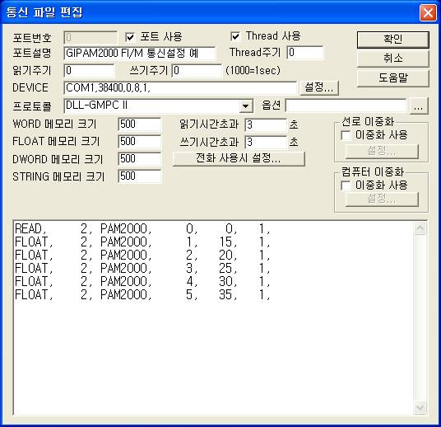Toggle the Thread 사용 checkbox

point(235,36)
